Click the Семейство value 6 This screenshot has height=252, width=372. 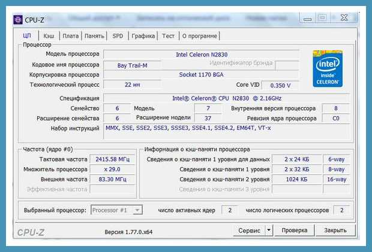click(x=117, y=108)
